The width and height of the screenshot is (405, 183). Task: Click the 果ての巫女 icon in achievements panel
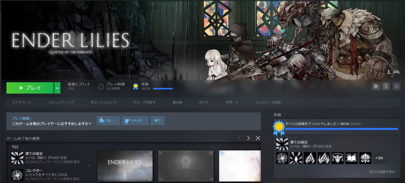[282, 144]
